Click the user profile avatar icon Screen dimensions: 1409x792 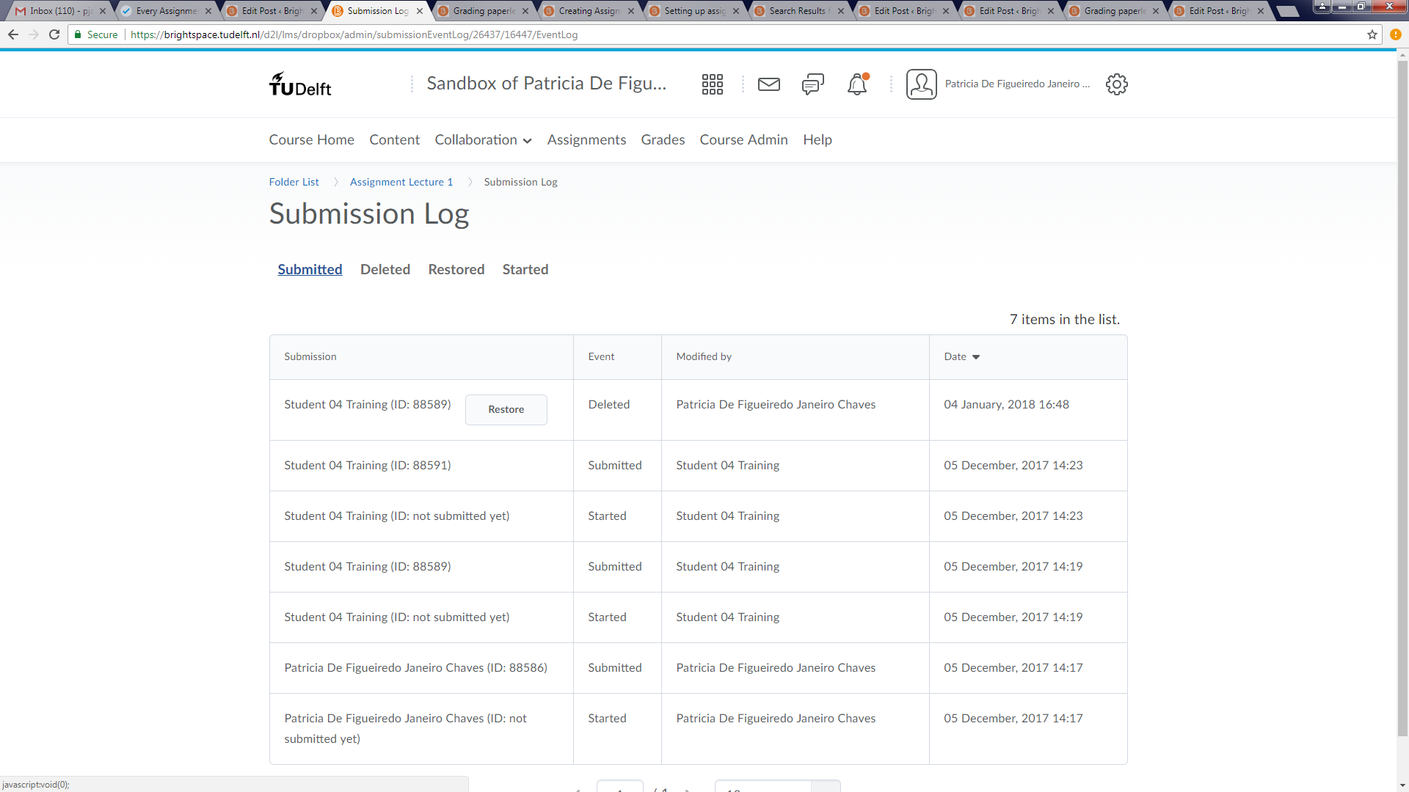pos(921,84)
